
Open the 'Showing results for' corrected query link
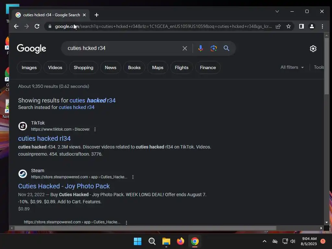point(92,101)
